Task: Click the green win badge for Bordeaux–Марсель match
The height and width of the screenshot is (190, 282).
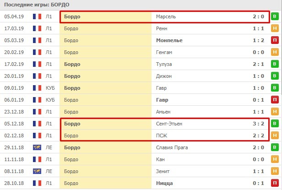Action: pyautogui.click(x=275, y=16)
